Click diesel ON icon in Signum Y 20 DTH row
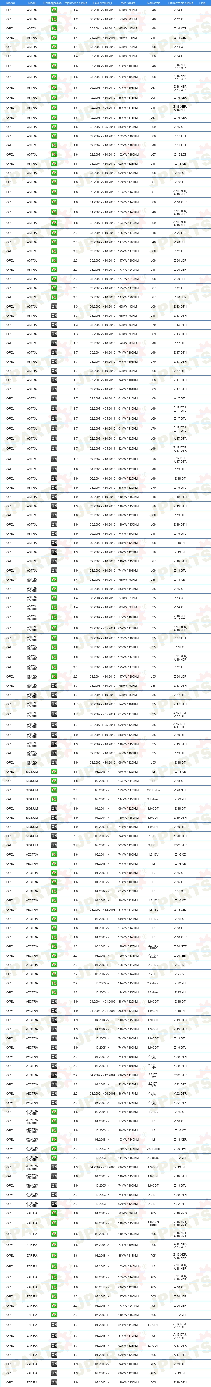Screen dimensions: 211x1387 coord(54,836)
